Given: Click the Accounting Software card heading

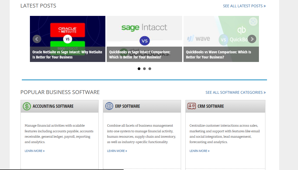Looking at the screenshot, I should 53,106.
